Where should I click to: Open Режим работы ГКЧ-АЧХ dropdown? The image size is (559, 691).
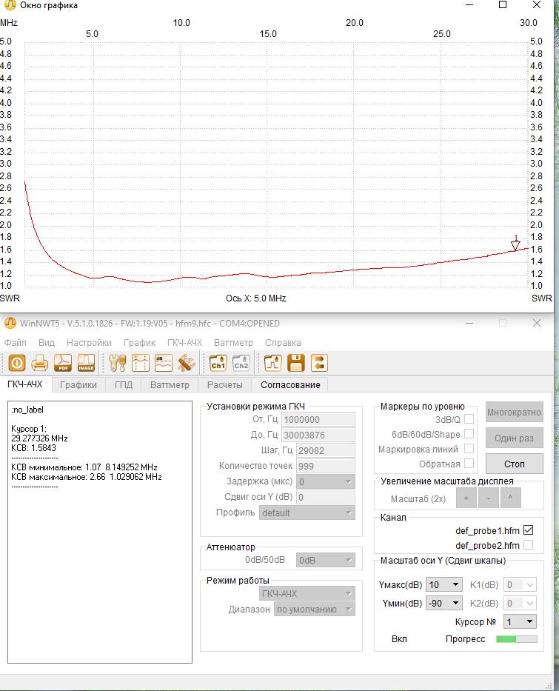307,593
